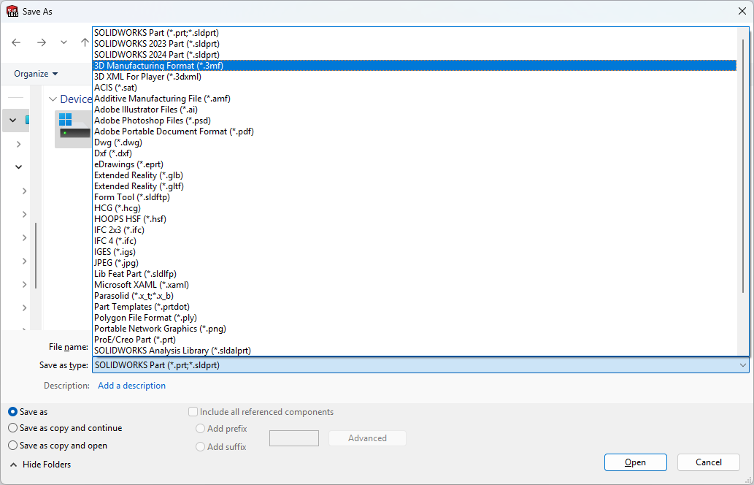Screen dimensions: 754x485
Task: Select 3D Manufacturing Format (*.3mf) from list
Action: point(158,66)
